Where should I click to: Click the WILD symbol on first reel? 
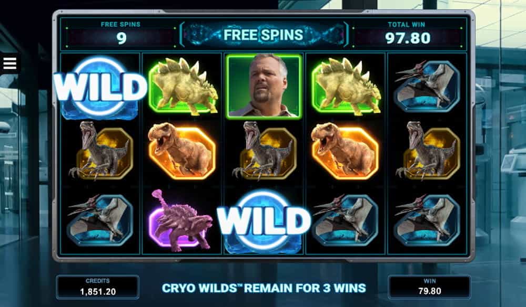coord(100,88)
